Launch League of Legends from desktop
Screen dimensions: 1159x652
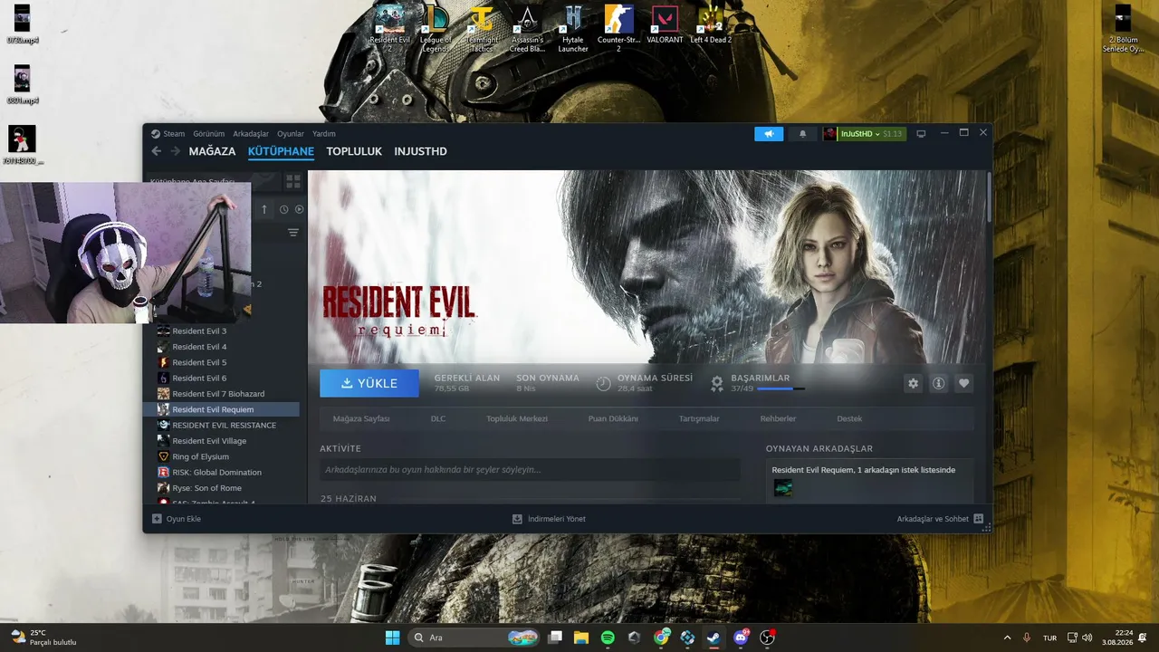tap(436, 29)
